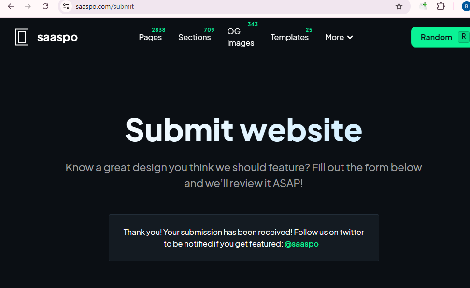This screenshot has width=470, height=288.
Task: Reload the saaspo submit page
Action: point(45,6)
